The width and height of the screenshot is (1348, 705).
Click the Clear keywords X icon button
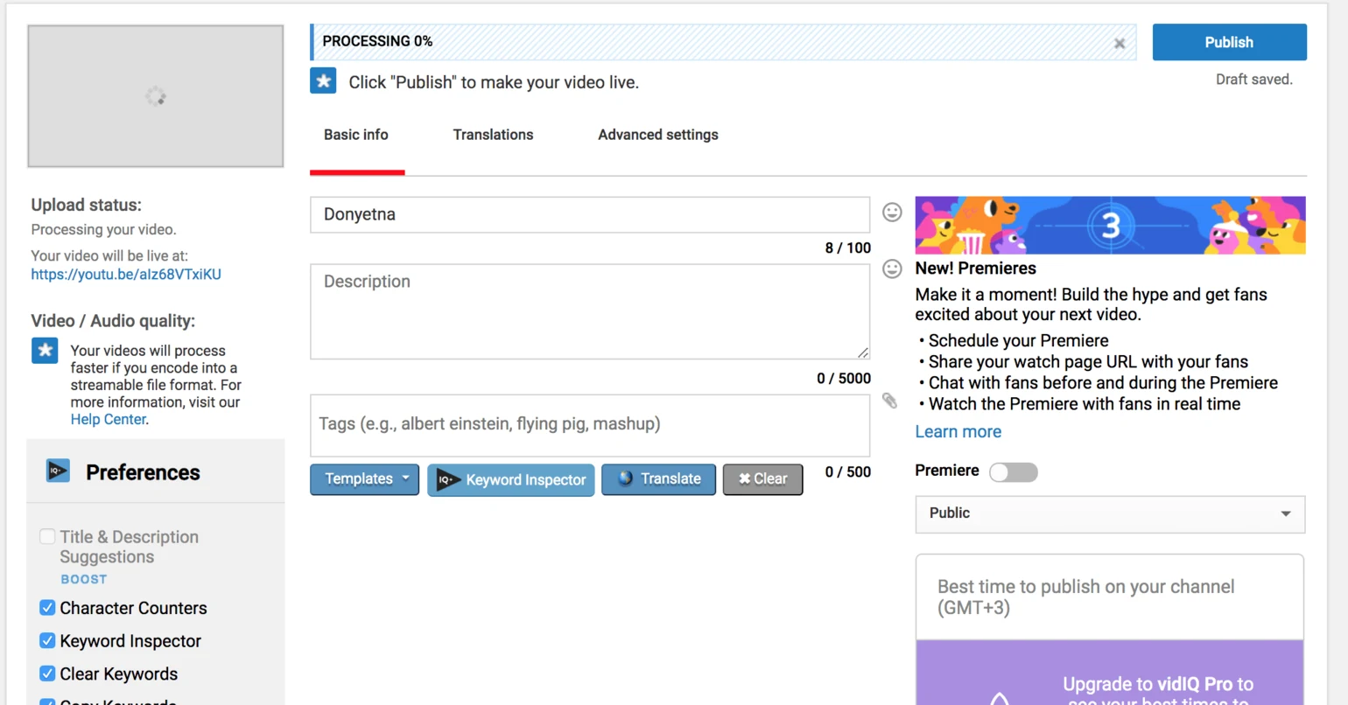click(x=746, y=478)
